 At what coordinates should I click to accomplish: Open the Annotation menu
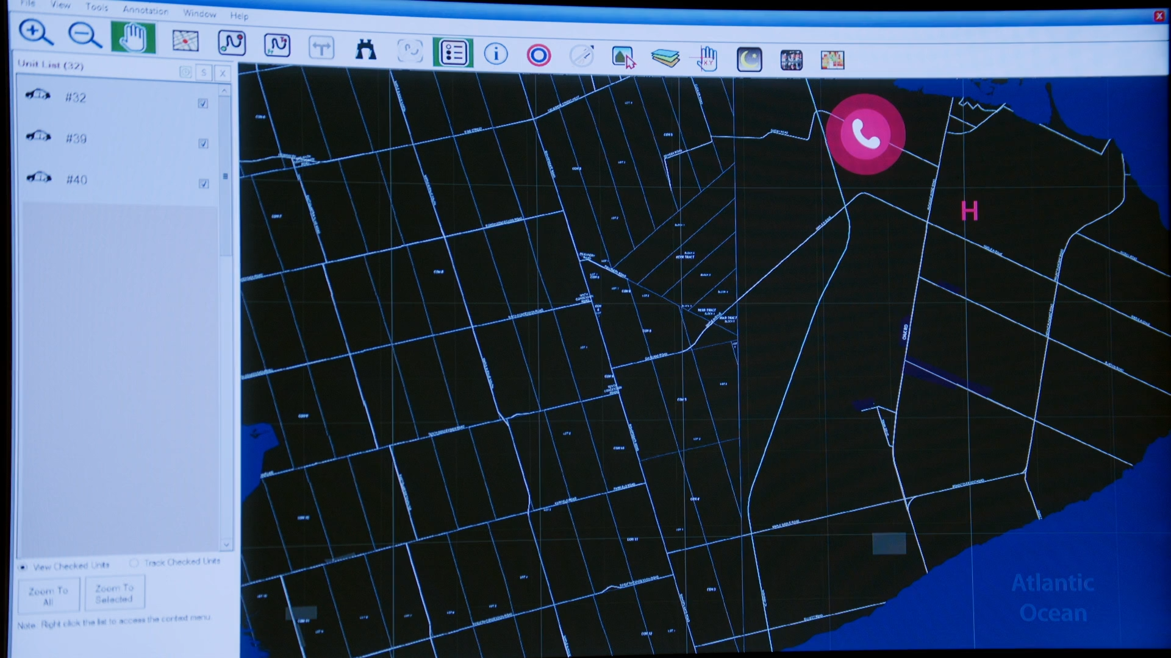[x=145, y=10]
